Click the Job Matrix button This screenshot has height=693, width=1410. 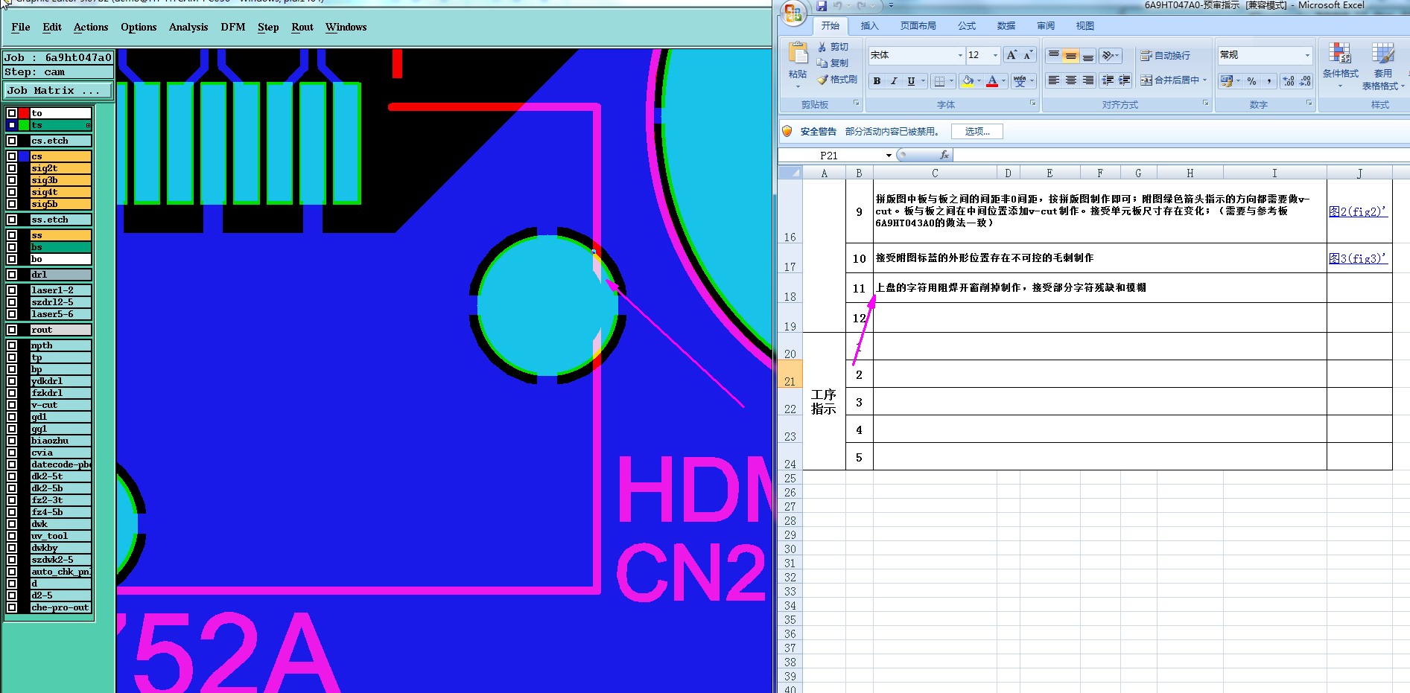(58, 90)
